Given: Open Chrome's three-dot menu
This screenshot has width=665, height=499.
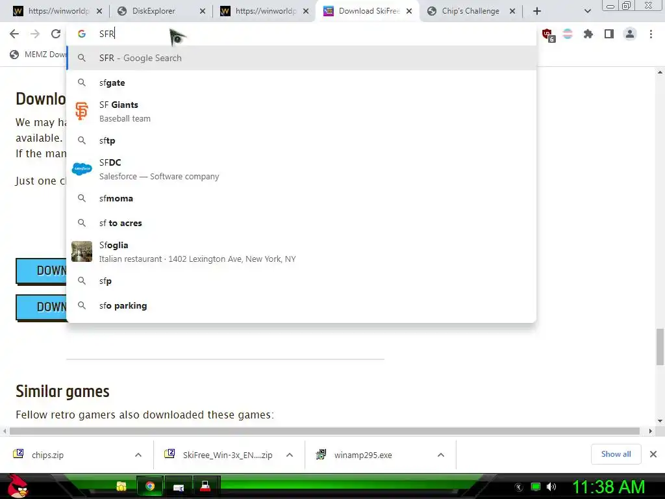Looking at the screenshot, I should (x=651, y=34).
